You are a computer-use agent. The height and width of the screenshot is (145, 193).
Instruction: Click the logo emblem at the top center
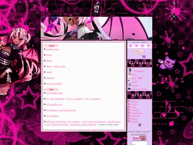(x=96, y=9)
